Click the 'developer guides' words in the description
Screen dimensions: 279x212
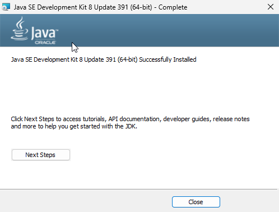tap(186, 119)
